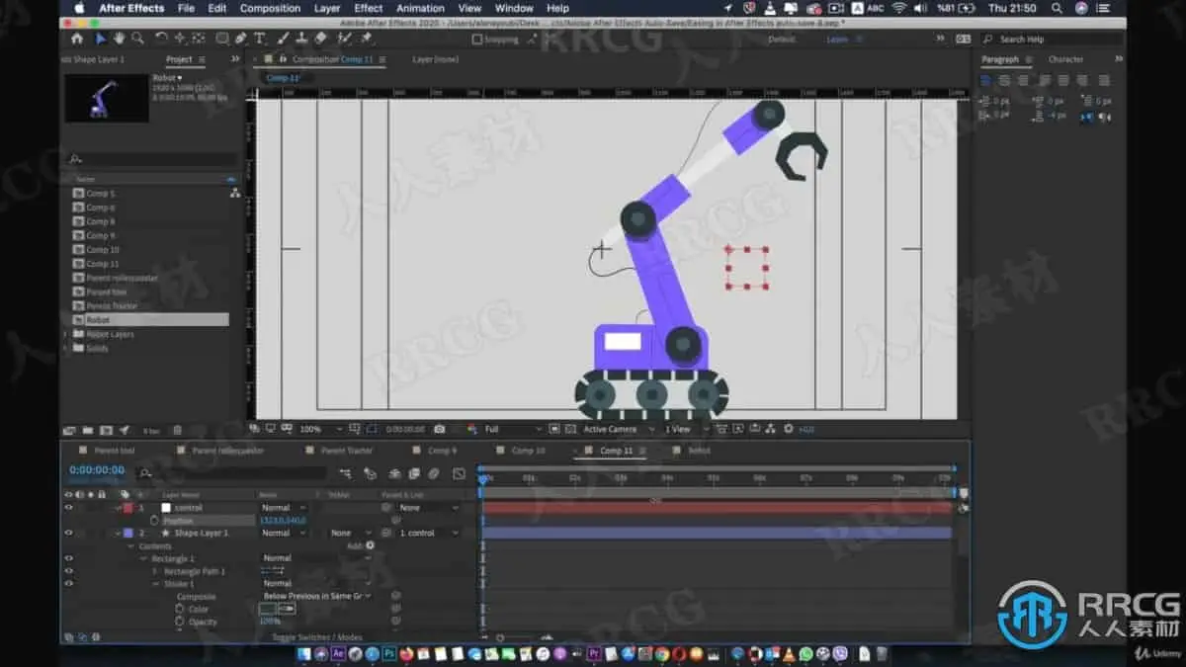Click Toggle Switches / Modes button
This screenshot has height=667, width=1186.
pyautogui.click(x=317, y=637)
